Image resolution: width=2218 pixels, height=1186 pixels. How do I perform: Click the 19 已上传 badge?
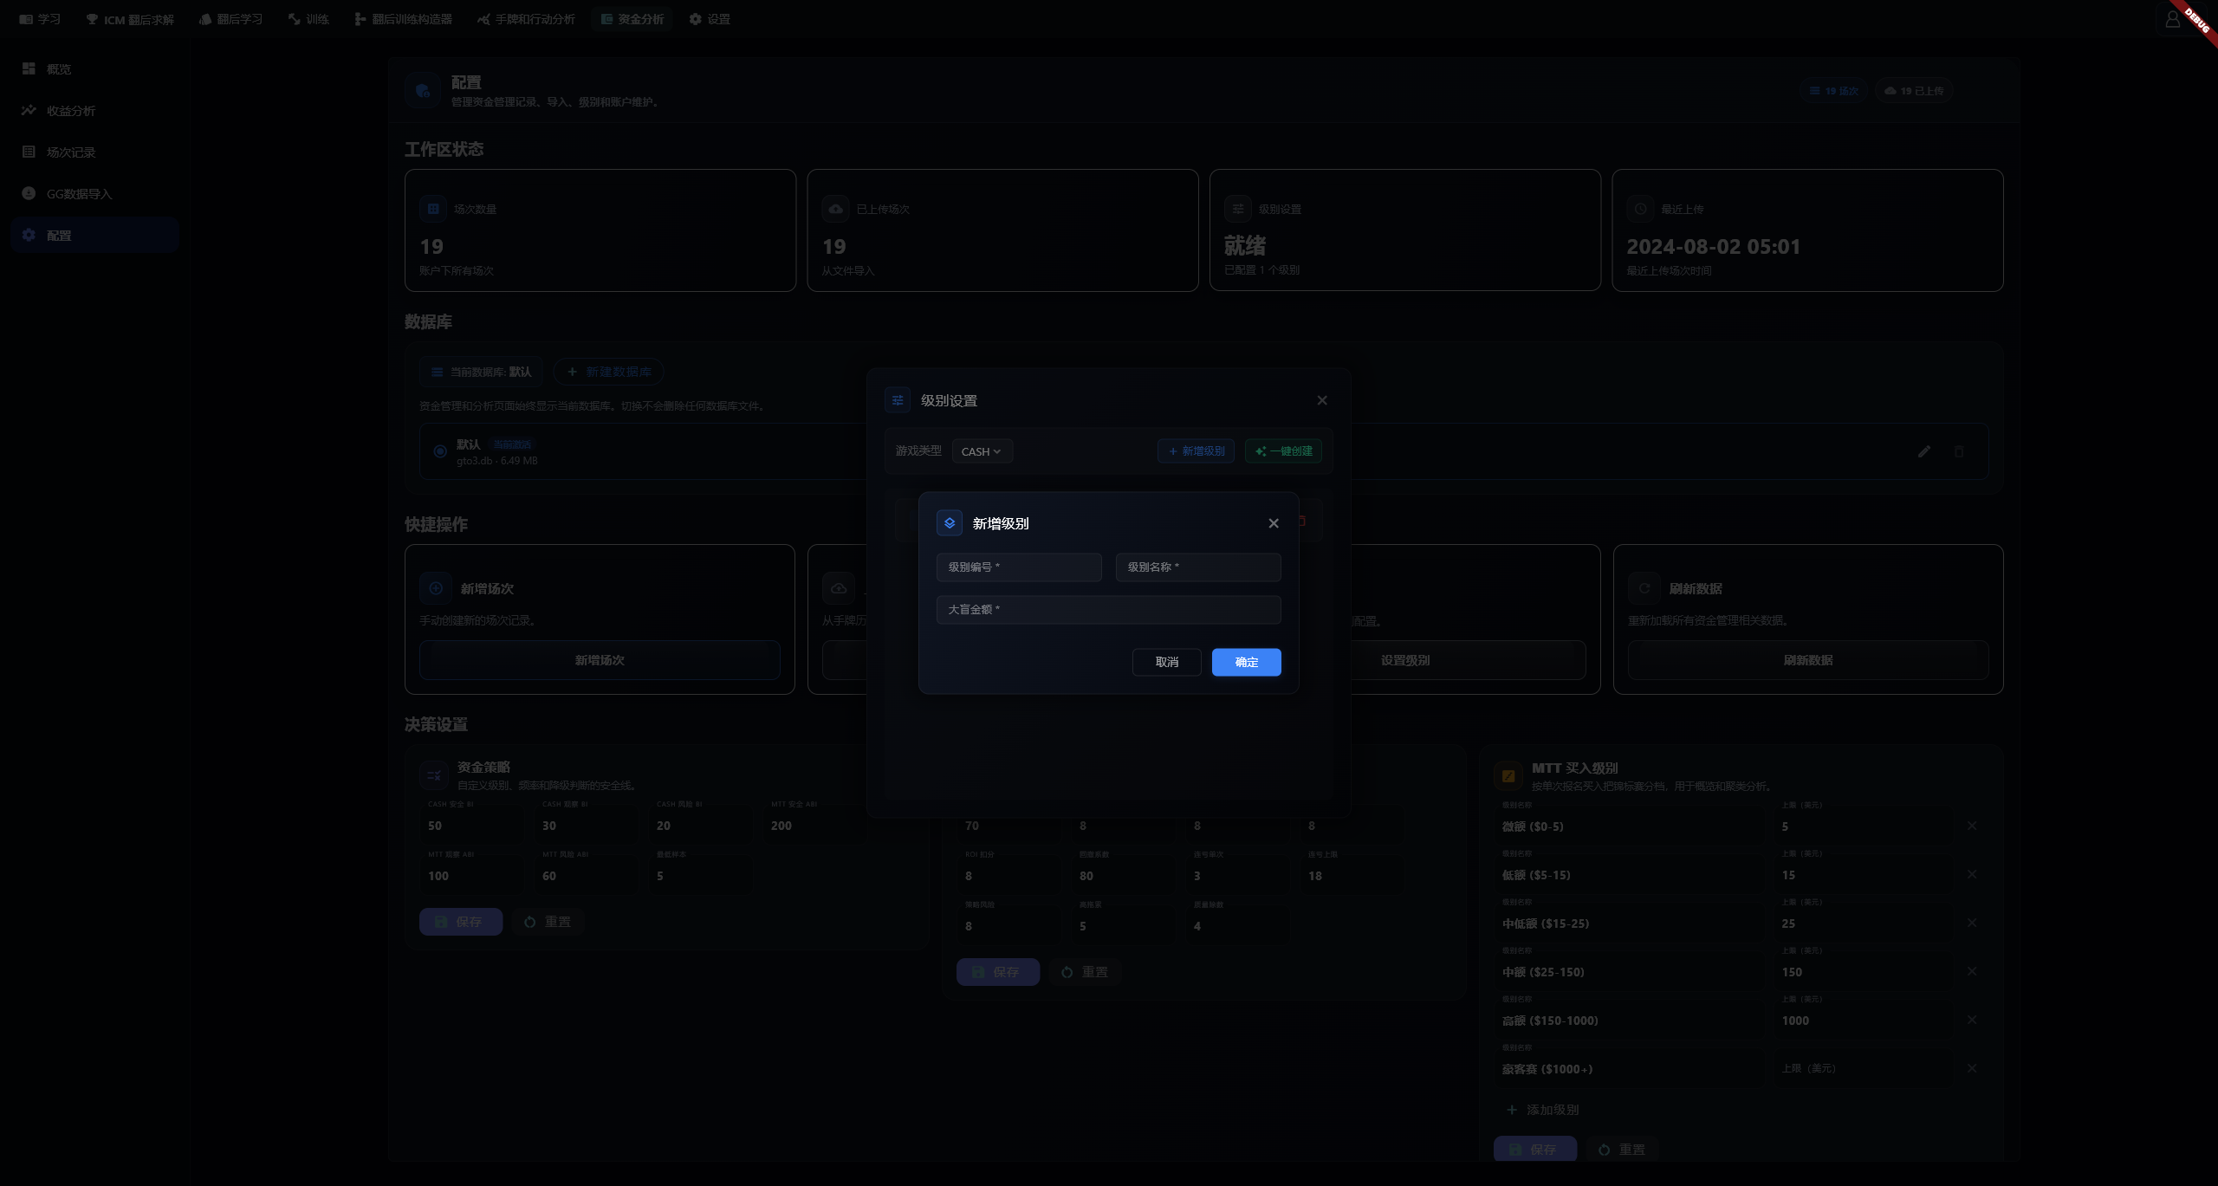[1914, 91]
